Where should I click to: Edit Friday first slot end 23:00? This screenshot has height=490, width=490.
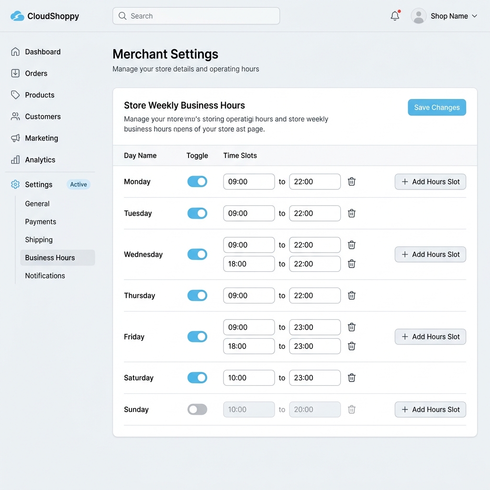[315, 327]
